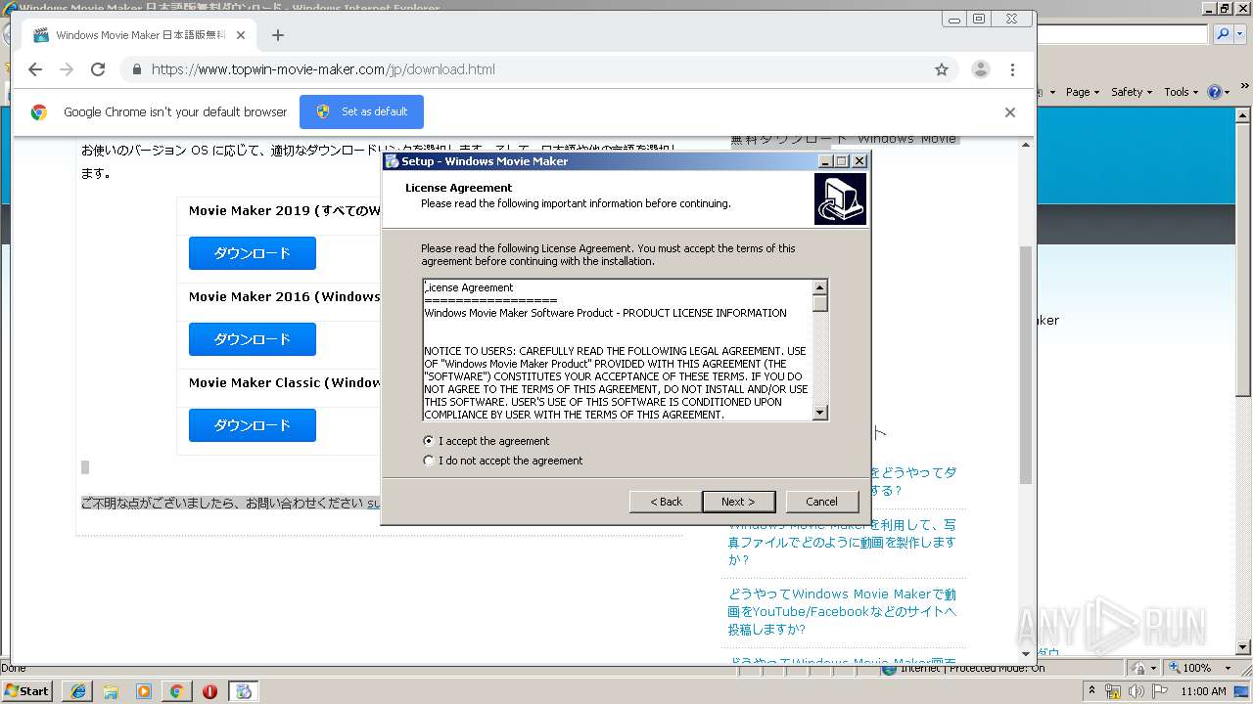Open the Windows Start menu
The height and width of the screenshot is (704, 1253).
pyautogui.click(x=27, y=691)
